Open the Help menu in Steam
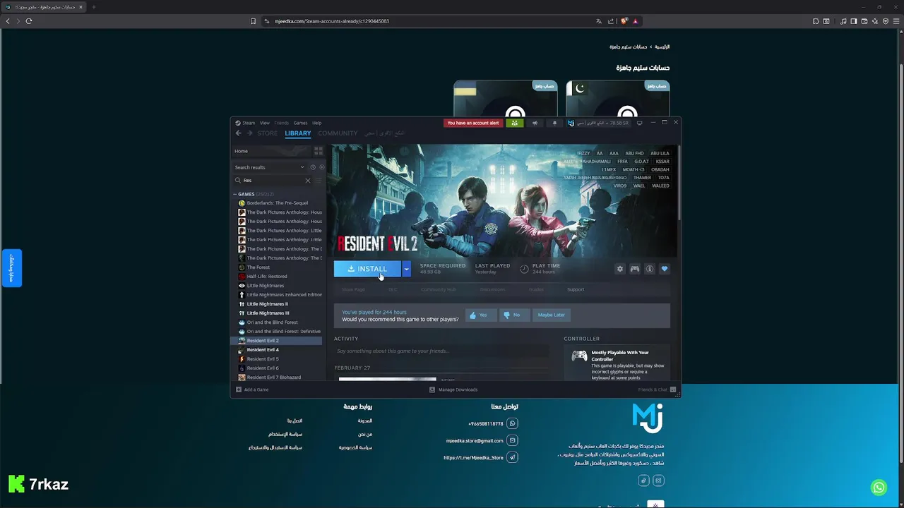904x508 pixels. point(316,123)
